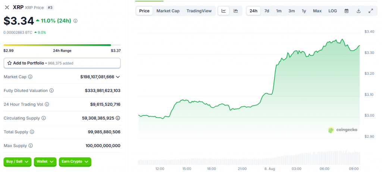Viewport: 382px width, 172px height.
Task: Open Fully Diluted Valuation info icon
Action: click(51, 91)
